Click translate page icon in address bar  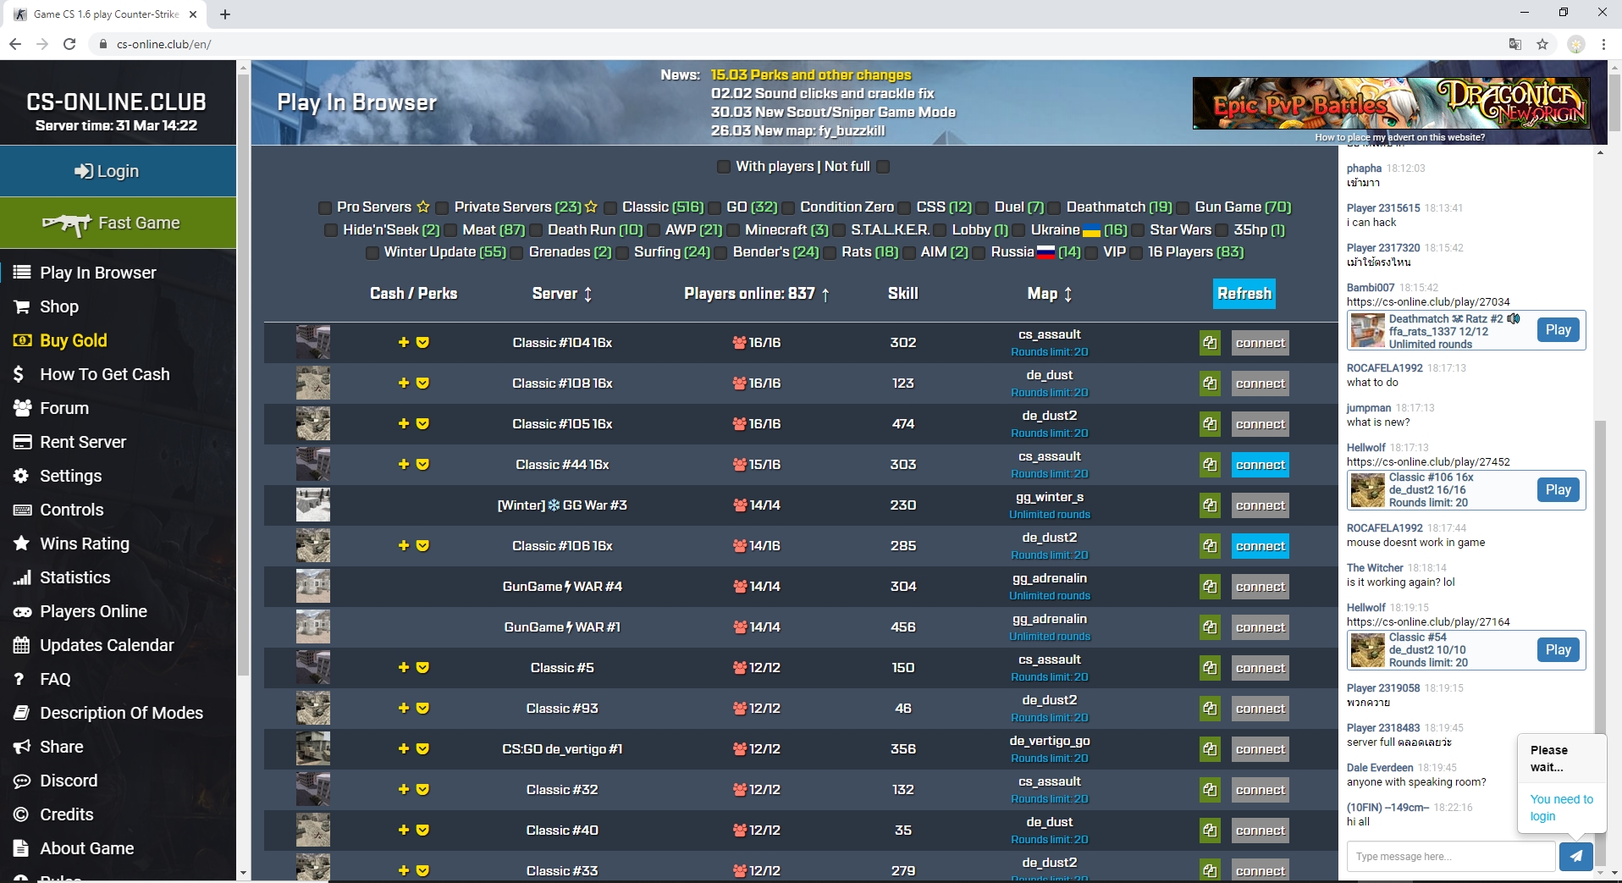coord(1514,44)
